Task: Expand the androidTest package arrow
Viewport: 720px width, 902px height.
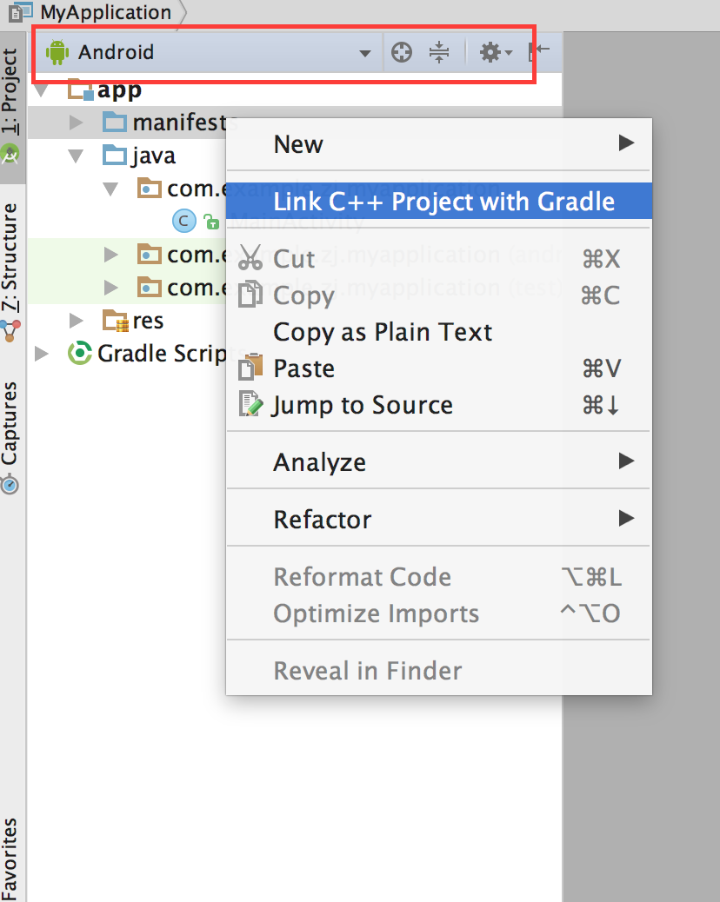Action: coord(110,255)
